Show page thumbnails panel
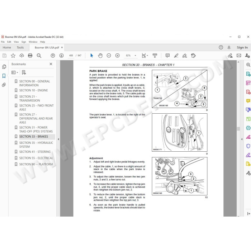The height and width of the screenshot is (251, 251). [4, 67]
